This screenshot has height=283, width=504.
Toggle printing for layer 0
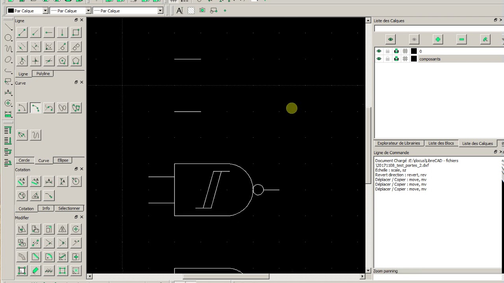(396, 51)
